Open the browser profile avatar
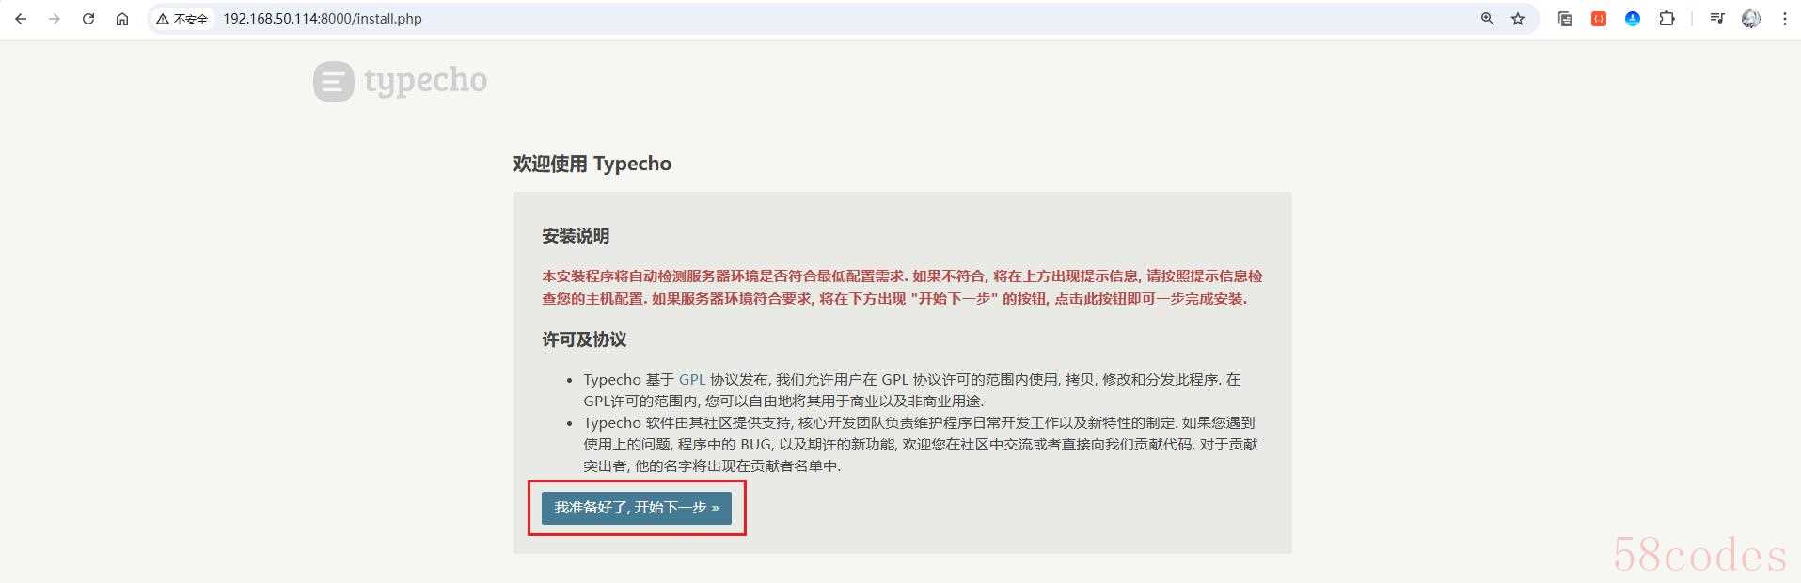This screenshot has width=1801, height=583. [x=1751, y=19]
